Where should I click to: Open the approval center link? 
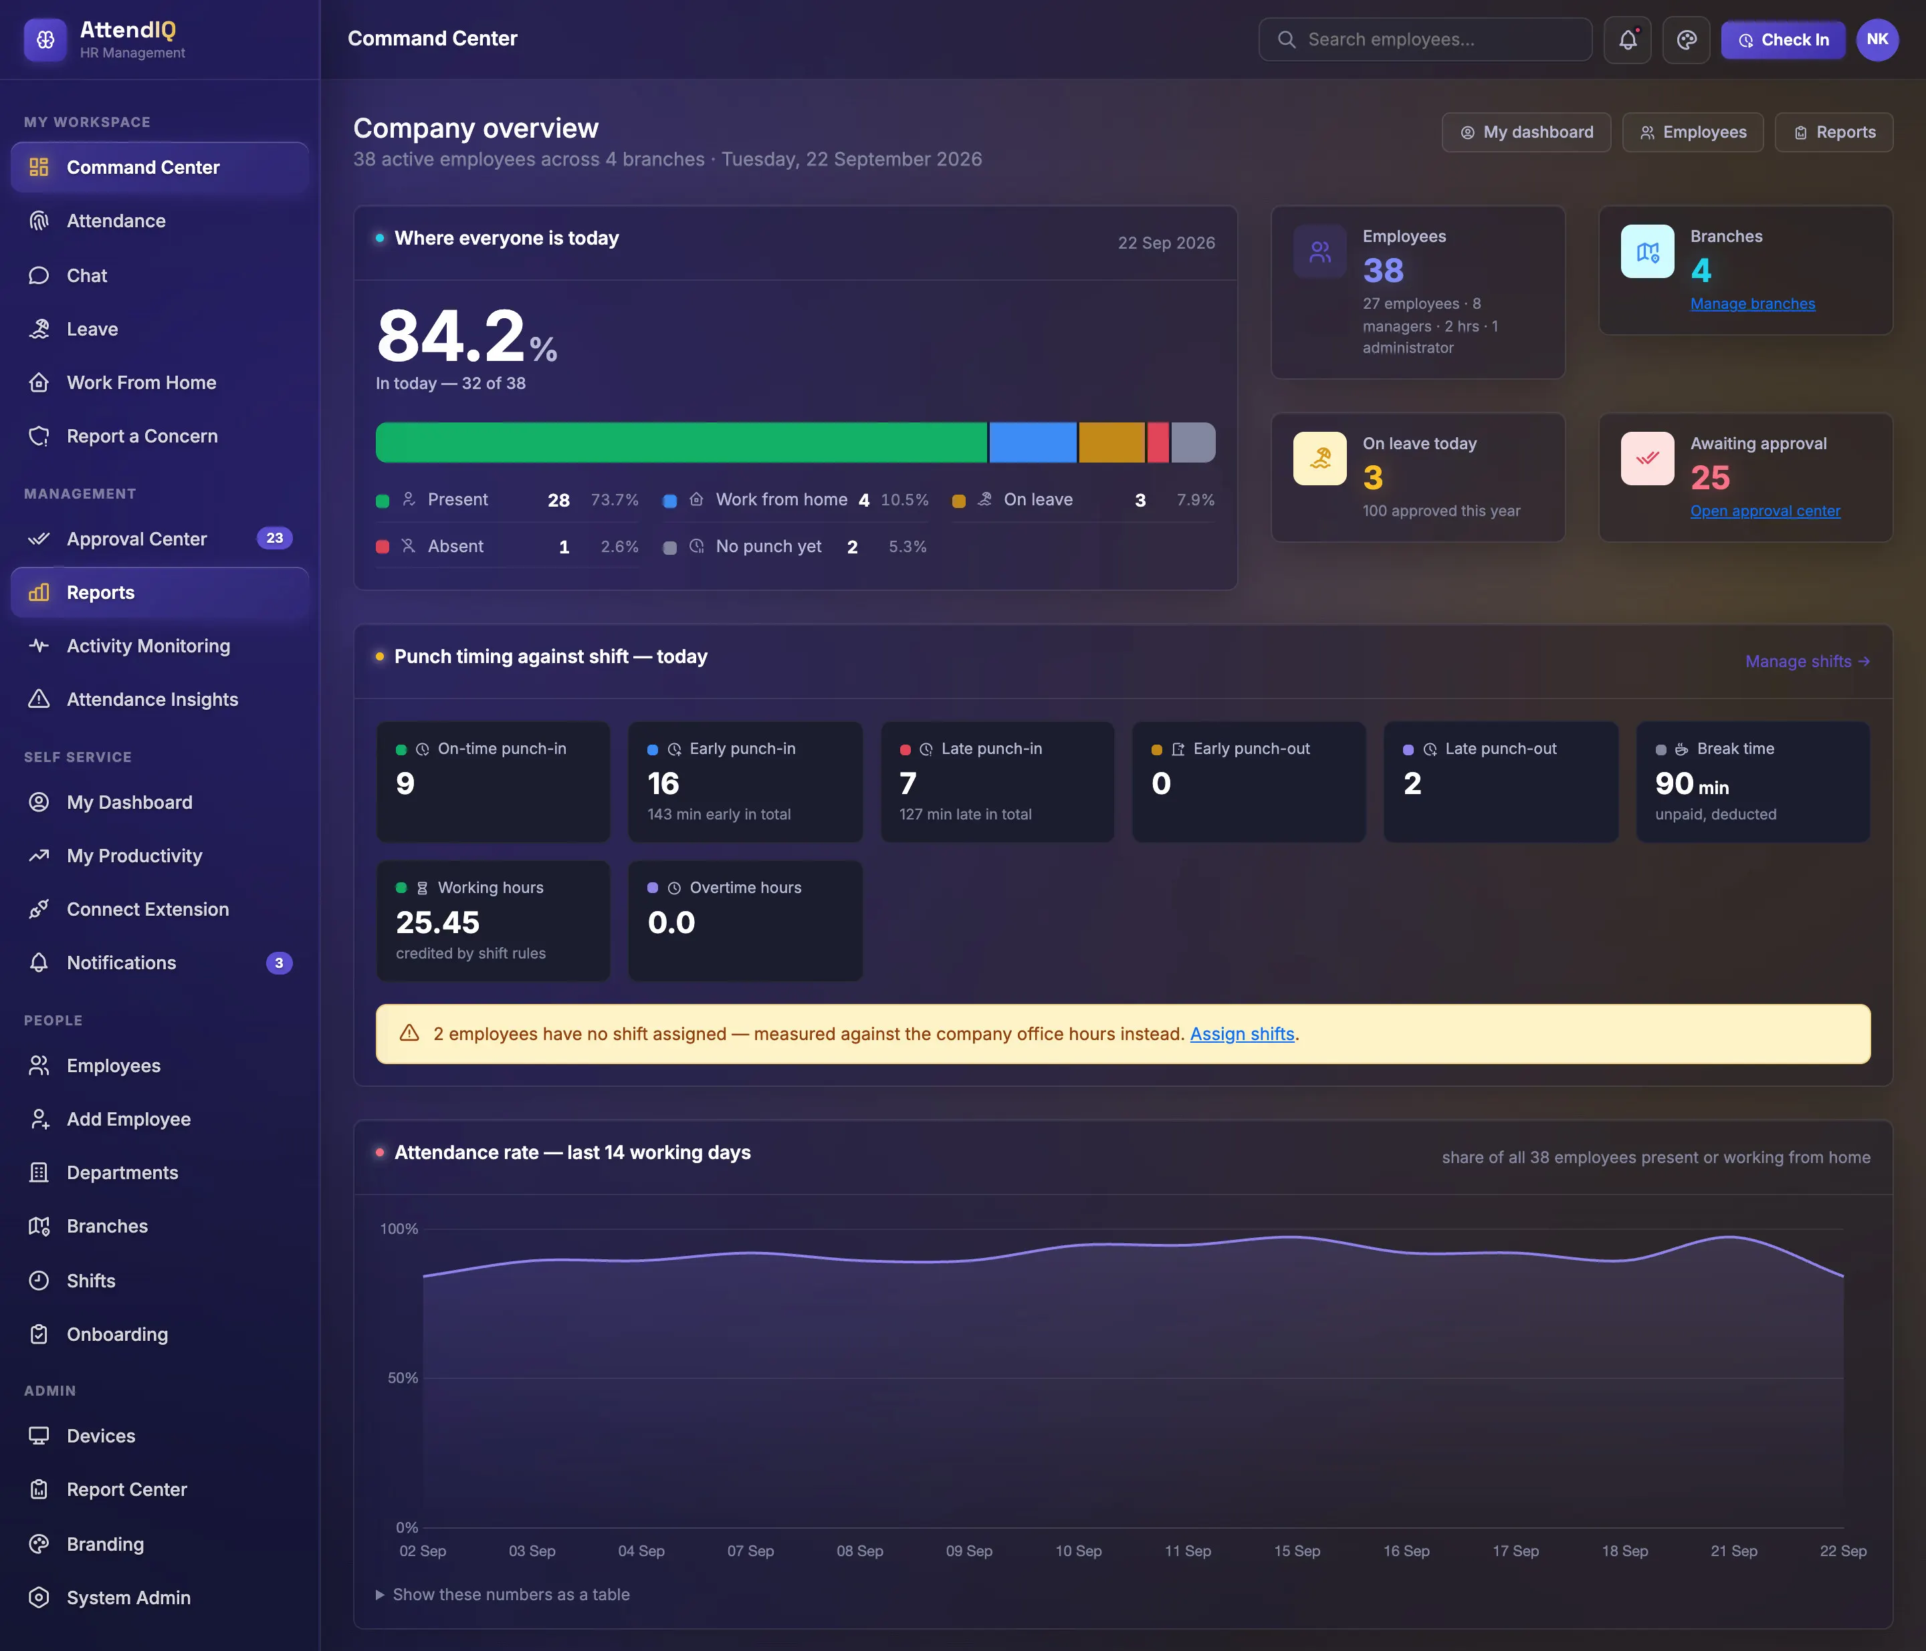pyautogui.click(x=1765, y=511)
